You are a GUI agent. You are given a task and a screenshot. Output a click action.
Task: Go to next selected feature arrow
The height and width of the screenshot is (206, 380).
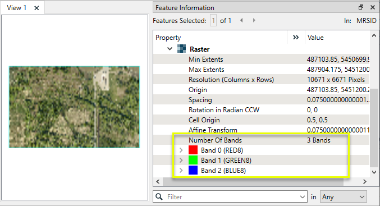(x=254, y=20)
